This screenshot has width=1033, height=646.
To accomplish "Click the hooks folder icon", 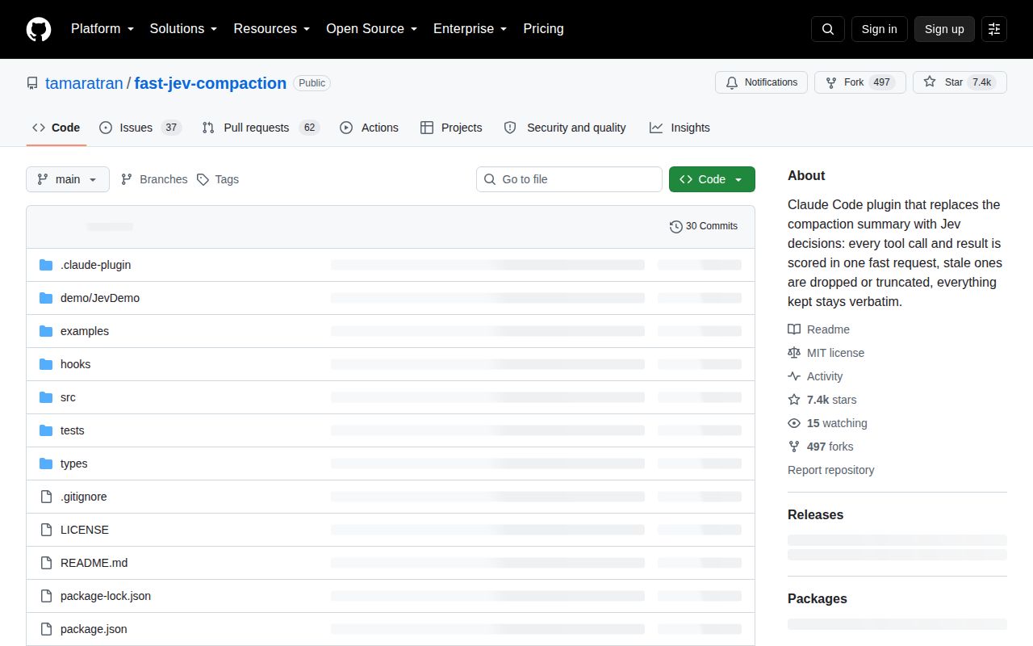I will click(46, 364).
